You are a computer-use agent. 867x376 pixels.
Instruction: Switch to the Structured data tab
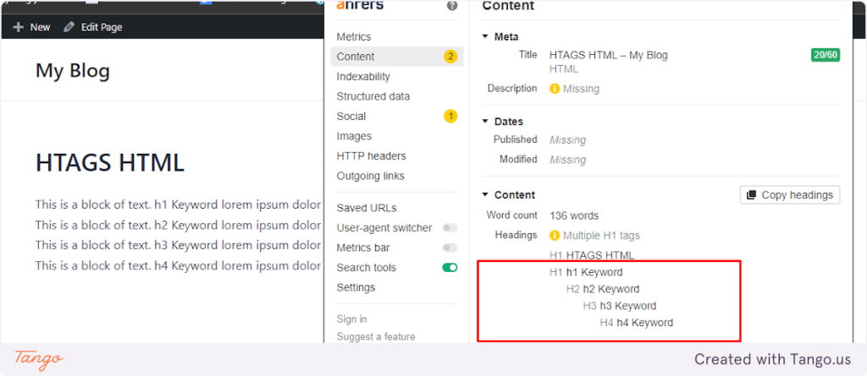[x=373, y=96]
